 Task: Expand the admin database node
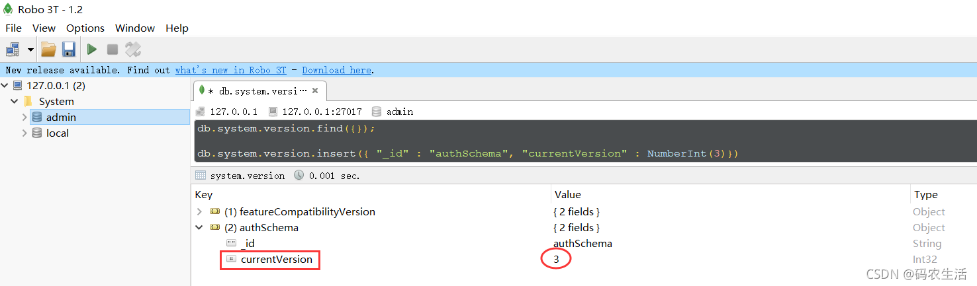click(x=24, y=117)
